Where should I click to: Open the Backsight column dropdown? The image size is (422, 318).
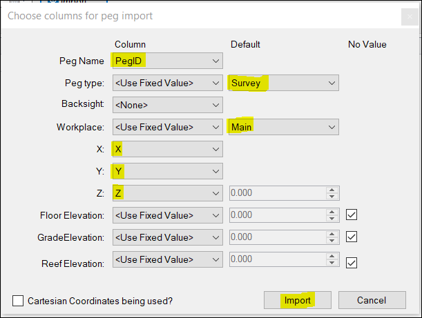167,106
